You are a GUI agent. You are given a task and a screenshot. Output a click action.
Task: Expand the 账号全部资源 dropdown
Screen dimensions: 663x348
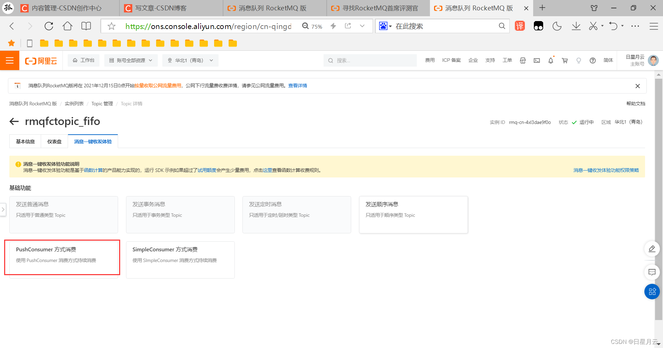tap(131, 60)
